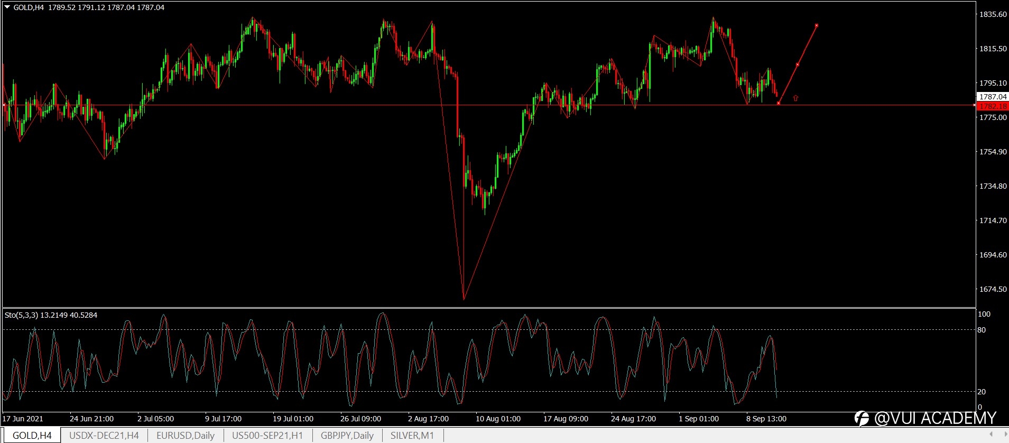Click the 1694.60 price scale value
Viewport: 1009px width, 443px height.
[x=993, y=255]
